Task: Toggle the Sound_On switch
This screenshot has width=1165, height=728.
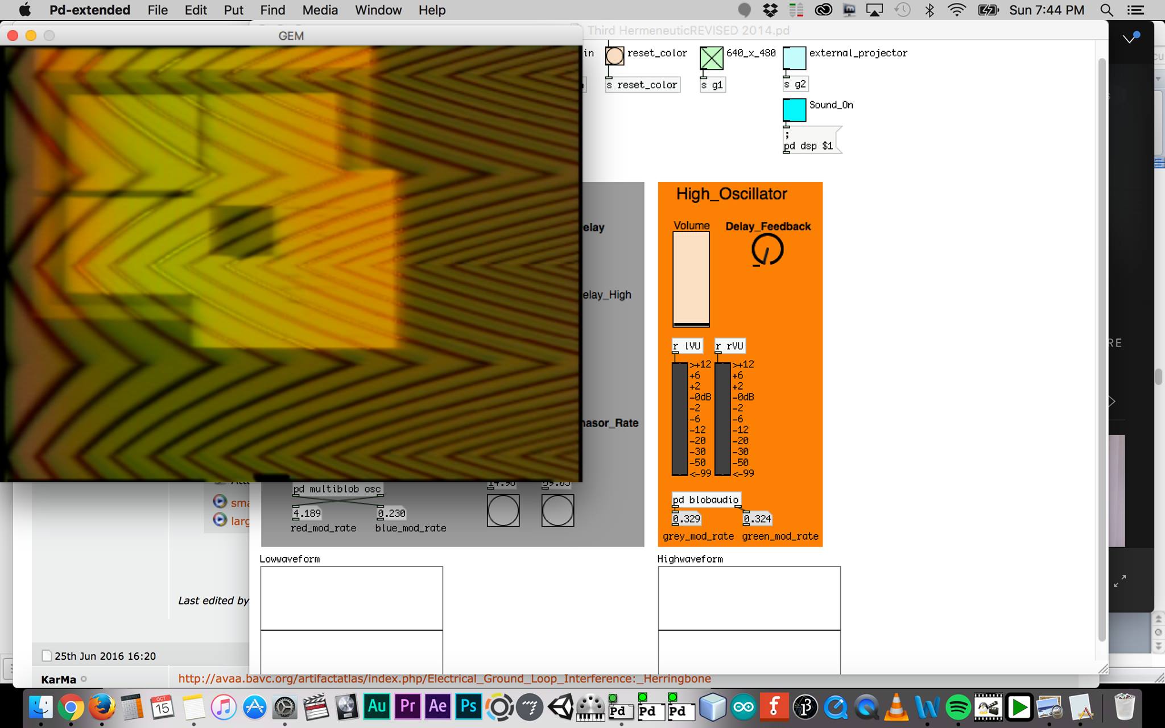Action: click(x=794, y=110)
